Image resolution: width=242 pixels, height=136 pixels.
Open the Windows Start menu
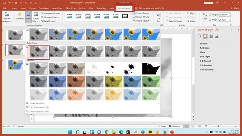click(x=70, y=132)
